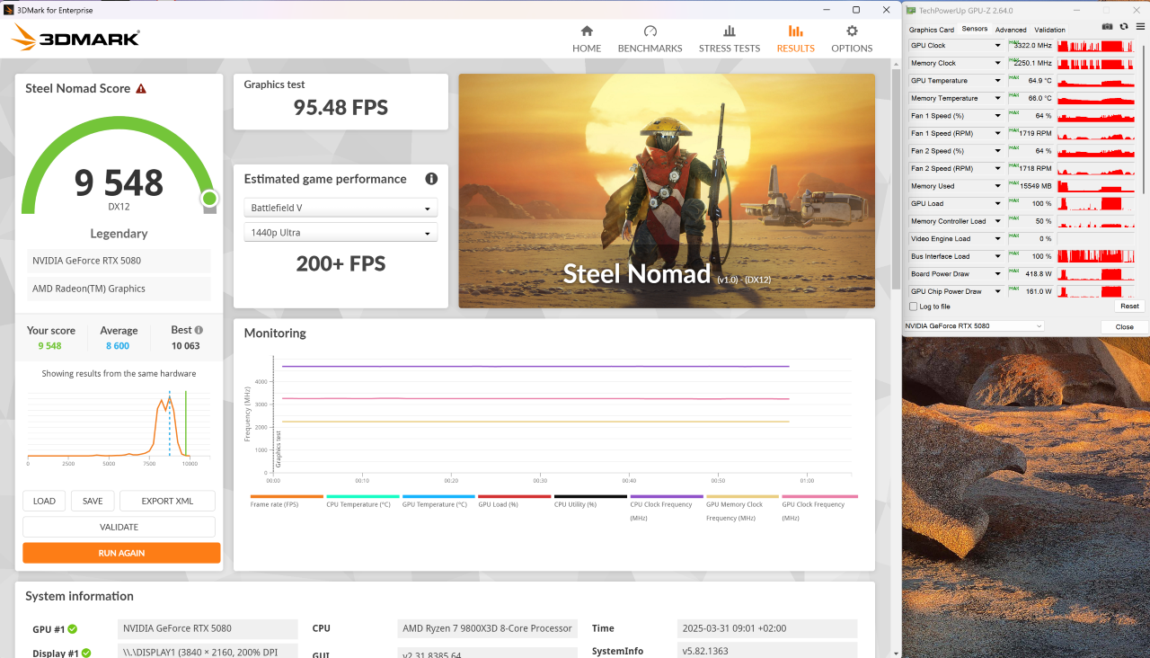The height and width of the screenshot is (658, 1150).
Task: Click the LOAD button
Action: (44, 501)
